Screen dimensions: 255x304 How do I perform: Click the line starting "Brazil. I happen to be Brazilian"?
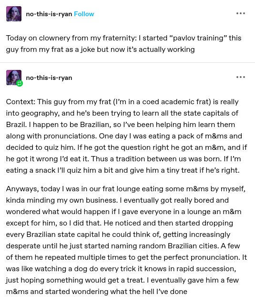pyautogui.click(x=121, y=125)
